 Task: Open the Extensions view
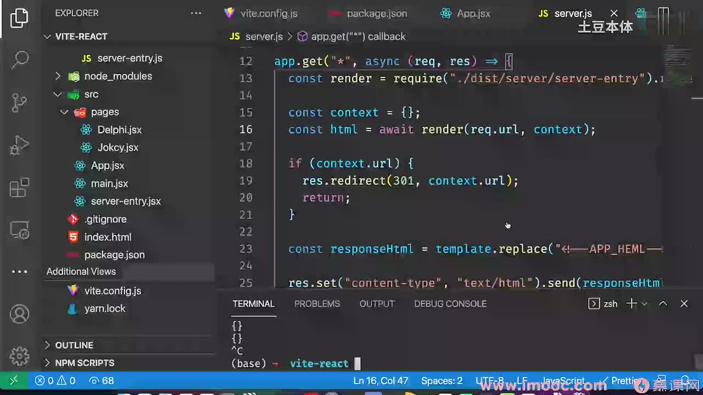tap(20, 188)
